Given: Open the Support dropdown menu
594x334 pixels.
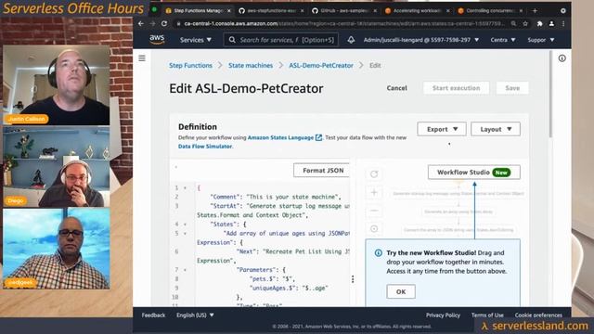Looking at the screenshot, I should tap(541, 40).
